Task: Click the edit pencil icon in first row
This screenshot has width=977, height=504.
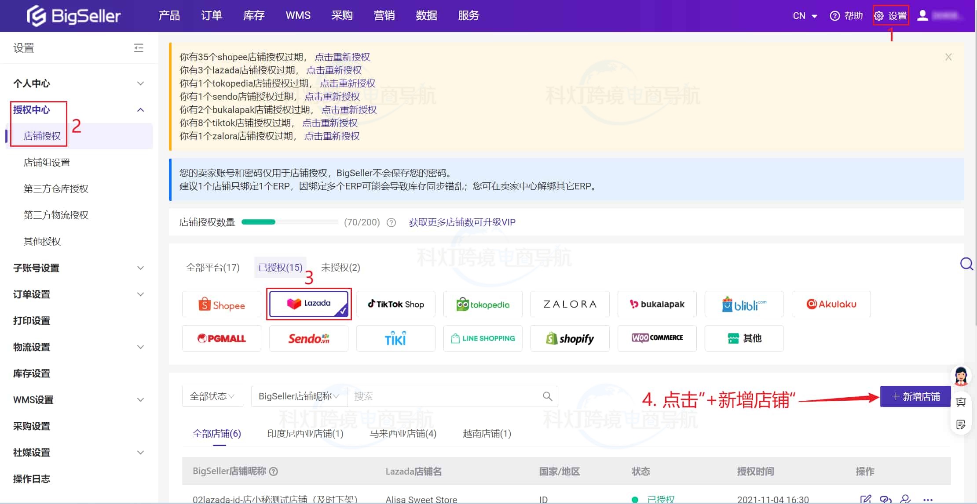Action: 865,499
